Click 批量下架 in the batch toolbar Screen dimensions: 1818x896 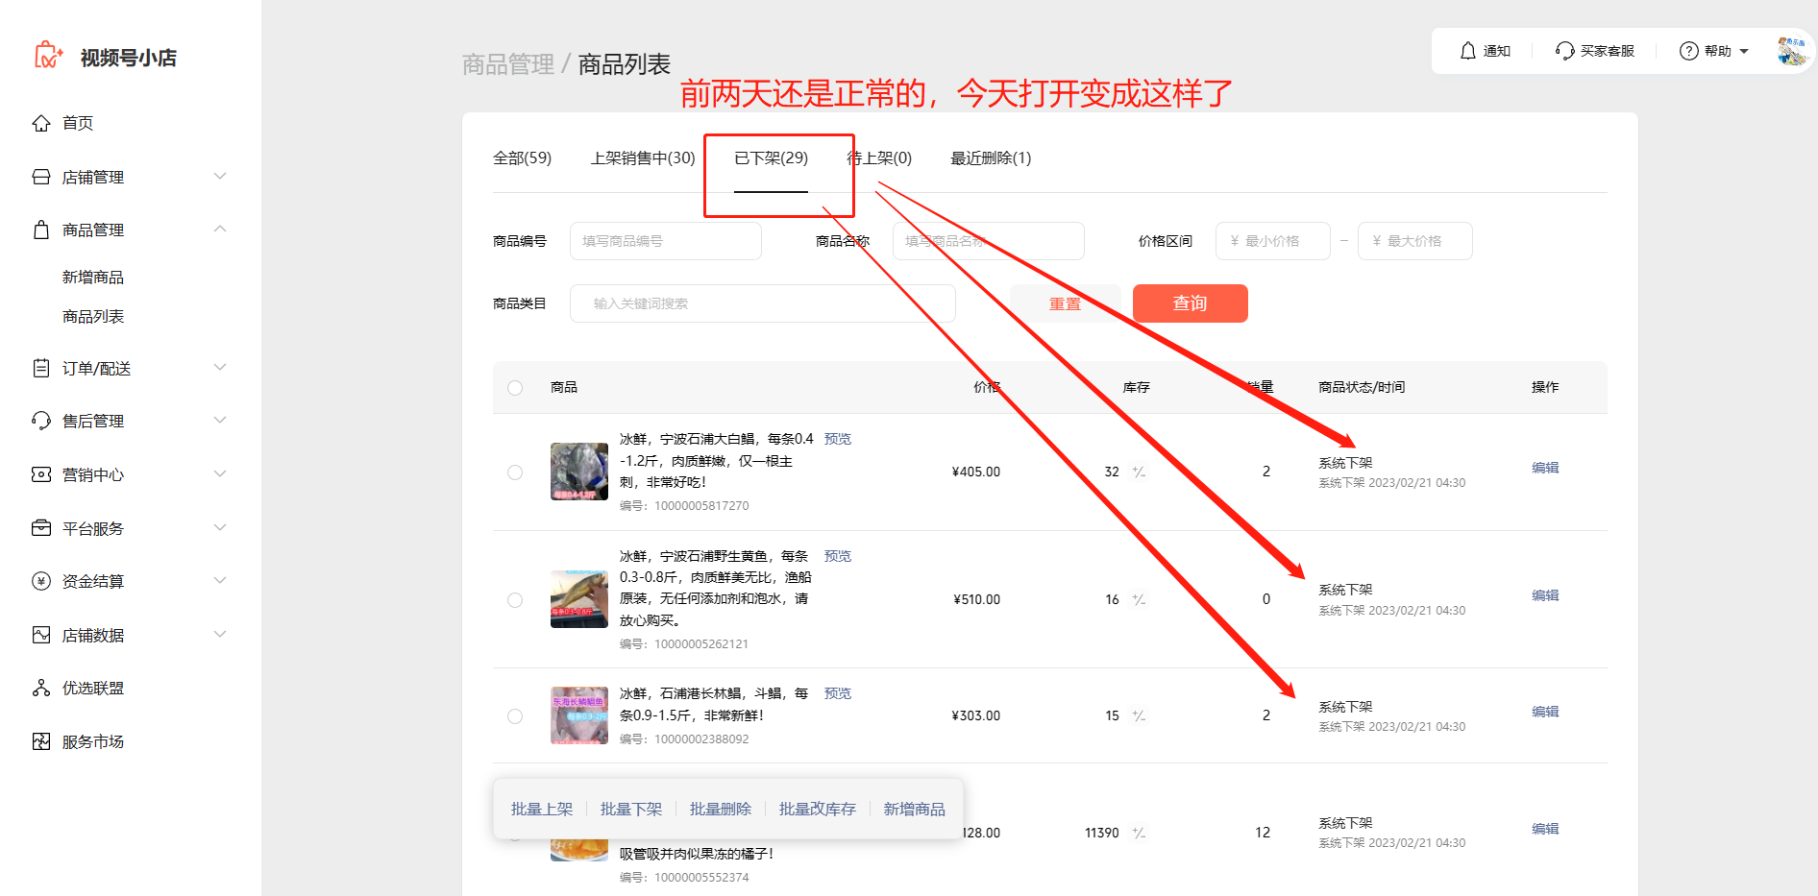point(631,810)
